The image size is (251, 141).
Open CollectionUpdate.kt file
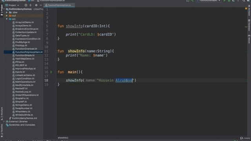pos(26,32)
